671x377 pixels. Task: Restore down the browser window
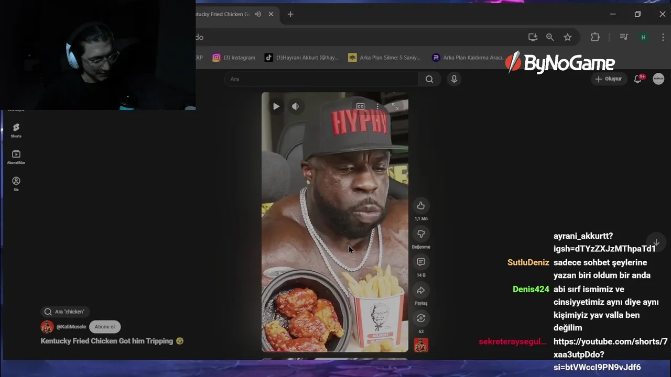coord(637,14)
